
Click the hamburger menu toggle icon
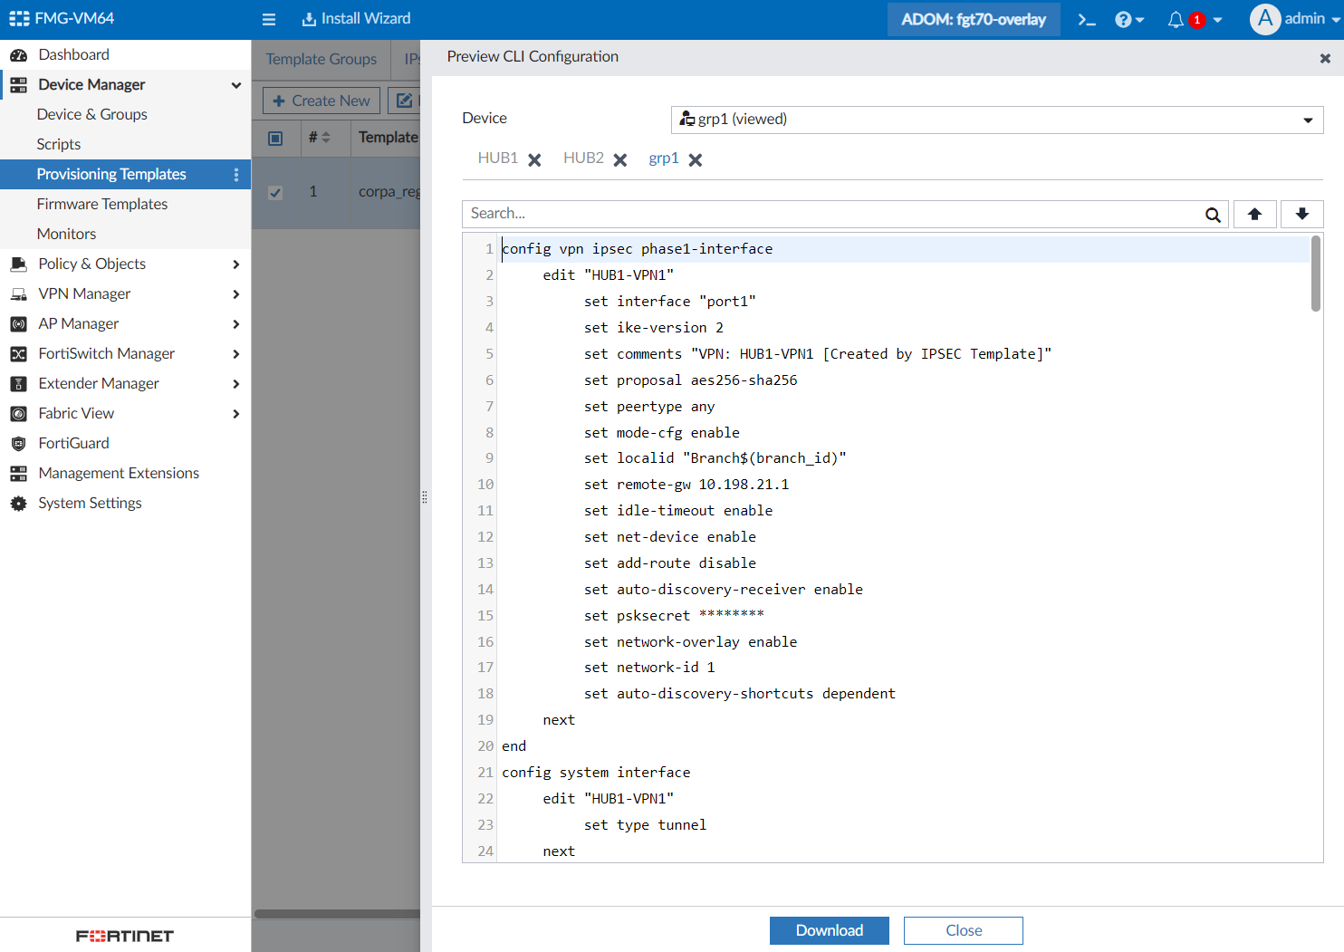coord(269,19)
